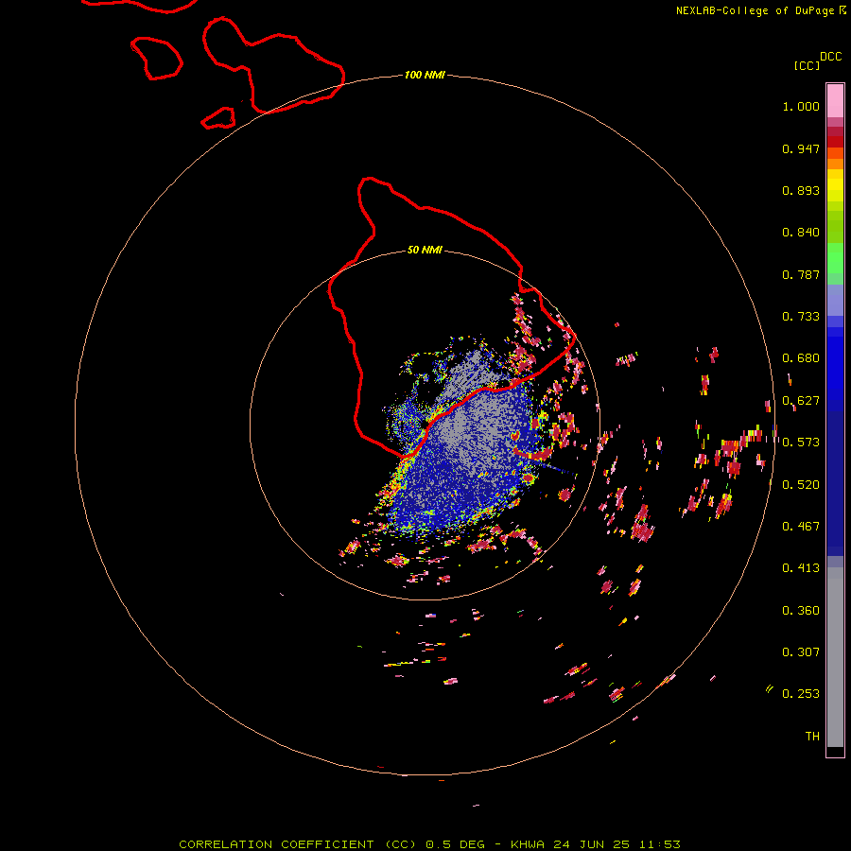The height and width of the screenshot is (851, 851).
Task: Click the 0.307 scale value
Action: pos(801,652)
